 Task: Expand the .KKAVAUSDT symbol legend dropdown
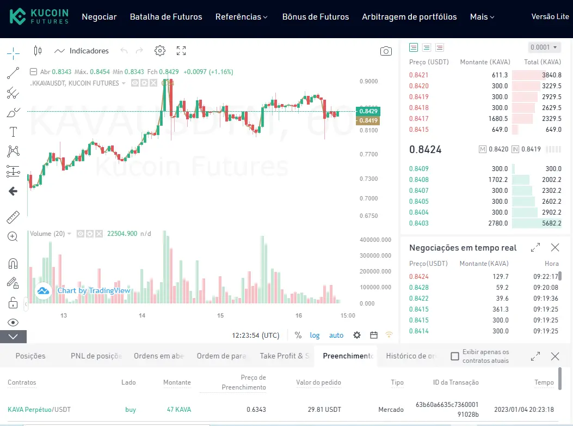point(124,83)
